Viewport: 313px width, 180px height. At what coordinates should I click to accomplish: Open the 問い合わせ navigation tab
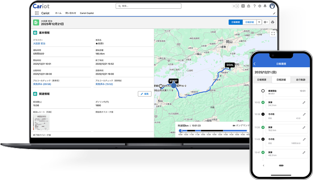[x=71, y=13]
